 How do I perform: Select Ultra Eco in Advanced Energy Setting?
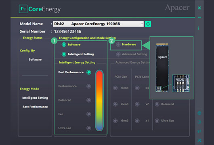point(157,120)
